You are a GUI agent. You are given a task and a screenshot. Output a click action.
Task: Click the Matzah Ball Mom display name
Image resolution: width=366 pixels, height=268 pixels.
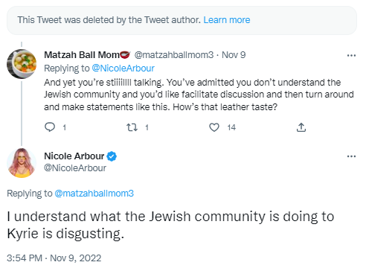click(82, 55)
